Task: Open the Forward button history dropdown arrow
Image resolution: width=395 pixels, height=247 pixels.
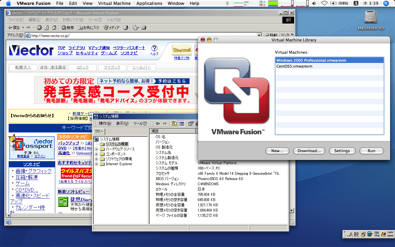Action: tap(34, 28)
